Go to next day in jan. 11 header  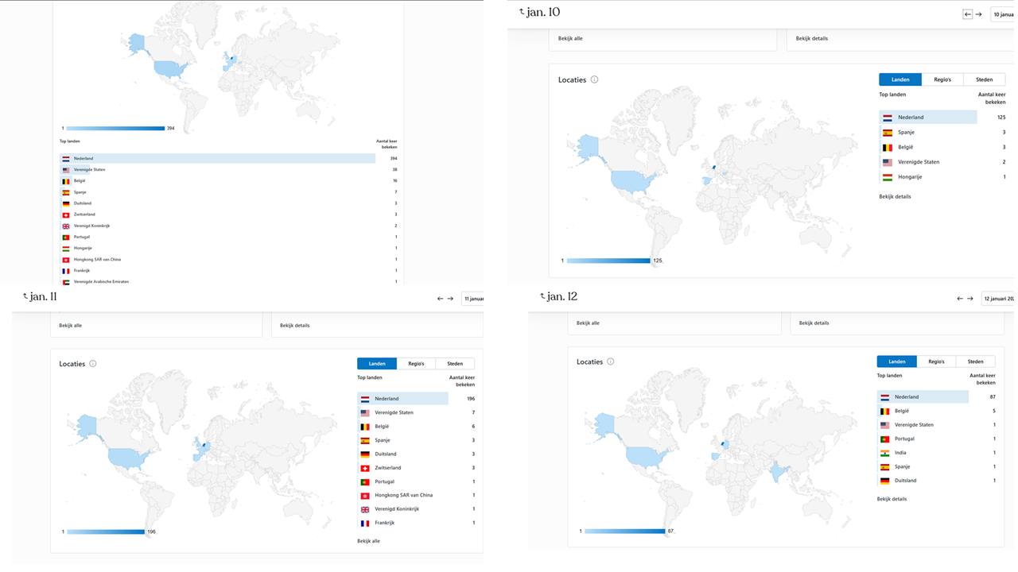pyautogui.click(x=450, y=299)
